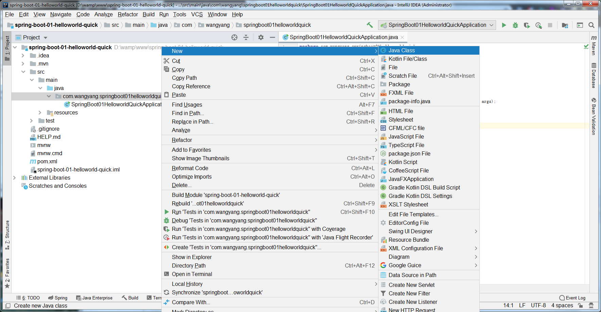Expand the .idea folder

(23, 55)
